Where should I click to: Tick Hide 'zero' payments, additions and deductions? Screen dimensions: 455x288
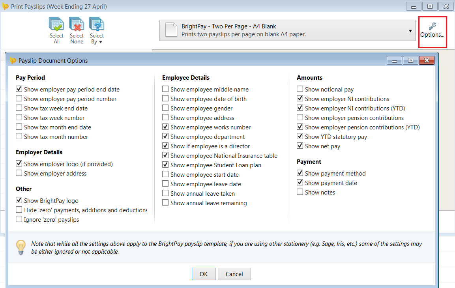pos(19,210)
